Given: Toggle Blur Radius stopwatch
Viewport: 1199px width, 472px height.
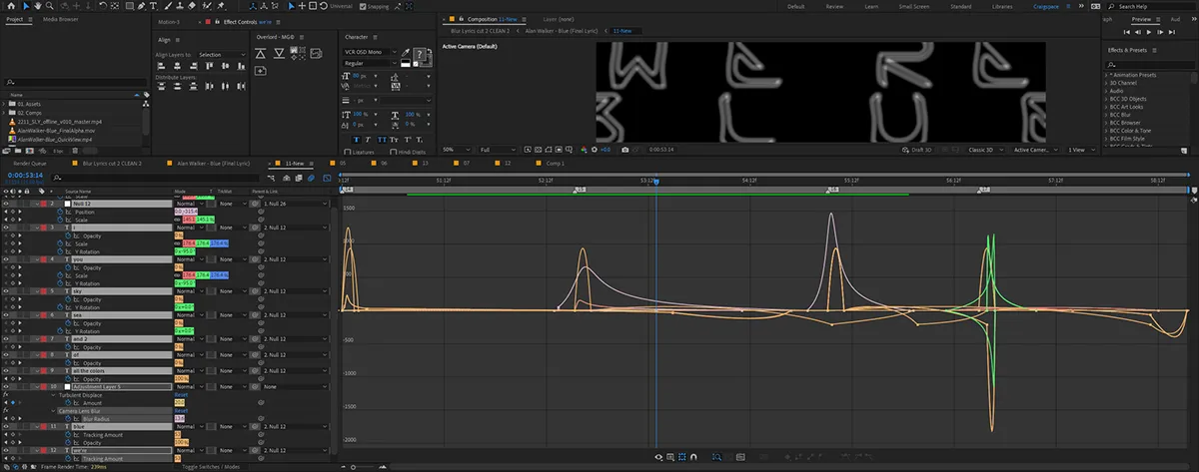Looking at the screenshot, I should pyautogui.click(x=67, y=418).
